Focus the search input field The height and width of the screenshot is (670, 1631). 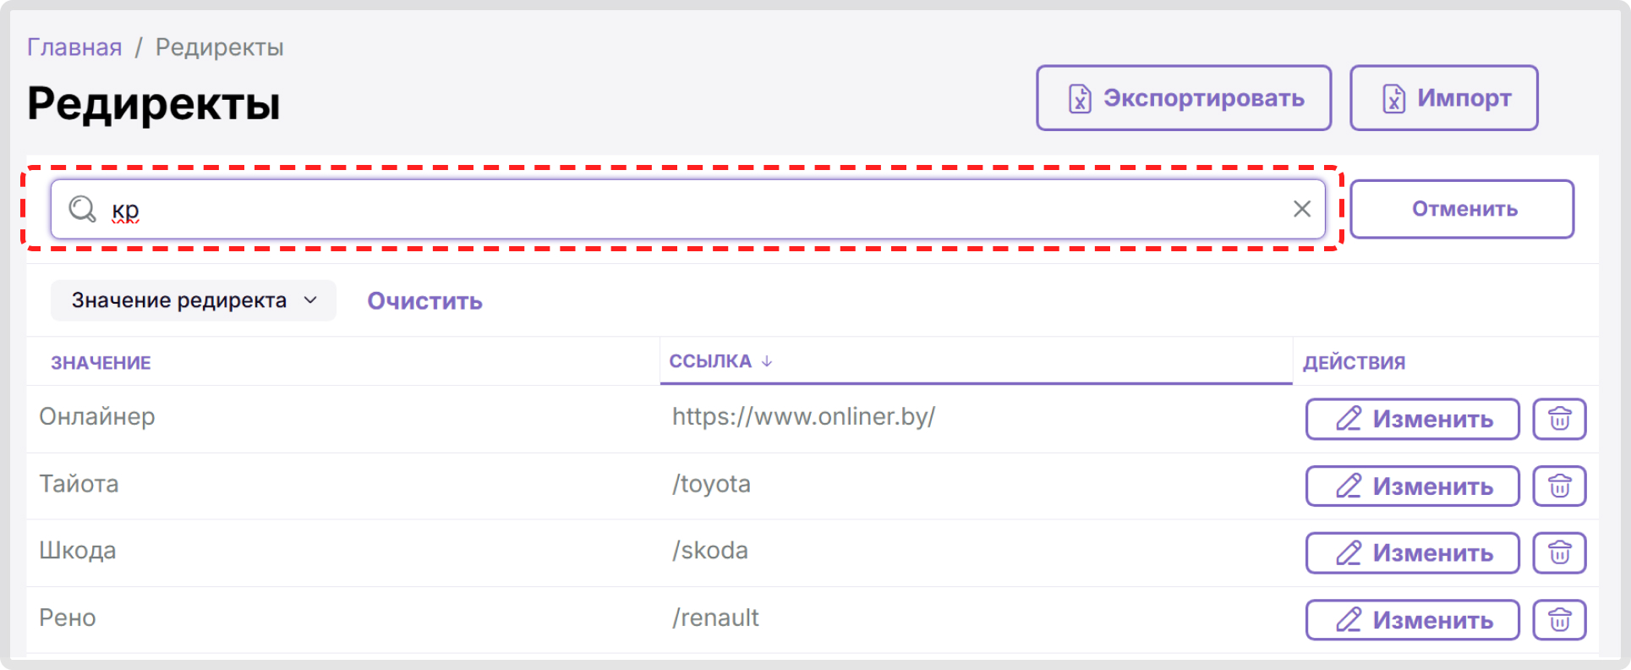676,209
